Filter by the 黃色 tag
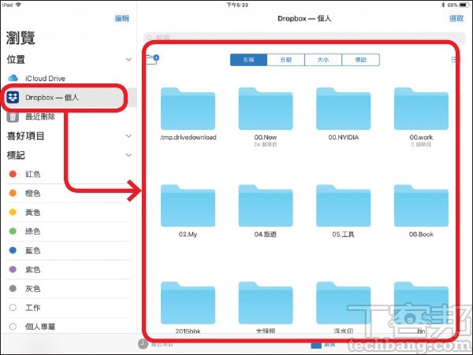This screenshot has height=355, width=473. 68,213
